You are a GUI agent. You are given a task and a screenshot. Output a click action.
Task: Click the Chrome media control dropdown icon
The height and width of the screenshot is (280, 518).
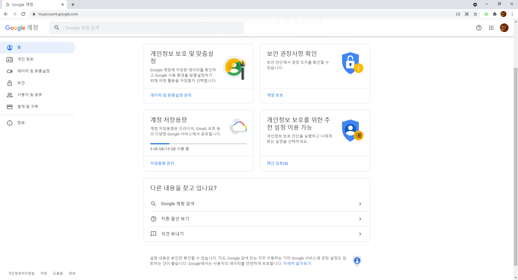coord(475,5)
